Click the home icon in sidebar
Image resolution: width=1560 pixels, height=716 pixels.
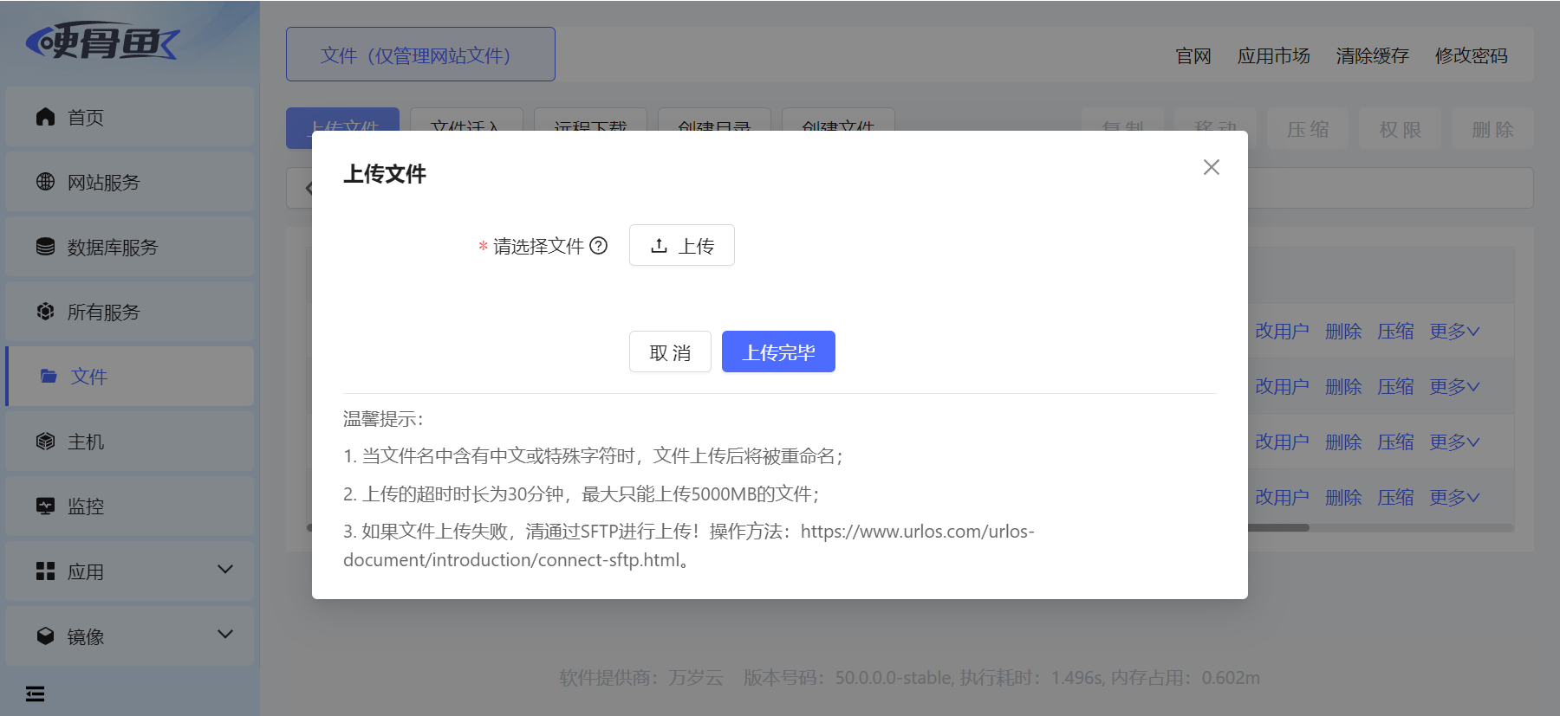[x=46, y=117]
